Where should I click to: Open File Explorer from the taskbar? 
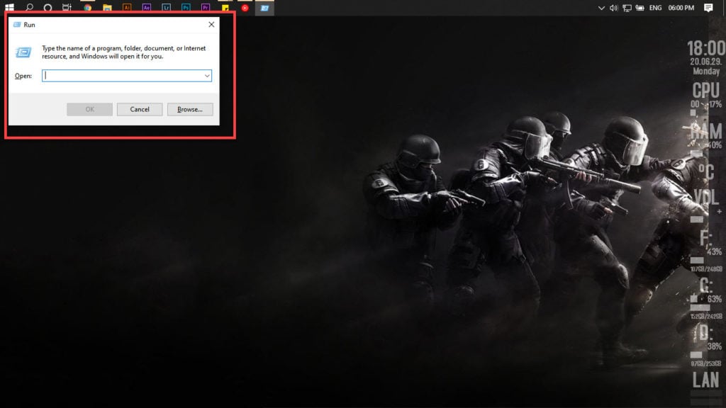coord(108,8)
